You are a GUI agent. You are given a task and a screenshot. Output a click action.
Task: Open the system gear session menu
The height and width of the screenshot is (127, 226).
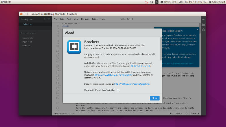[210, 2]
